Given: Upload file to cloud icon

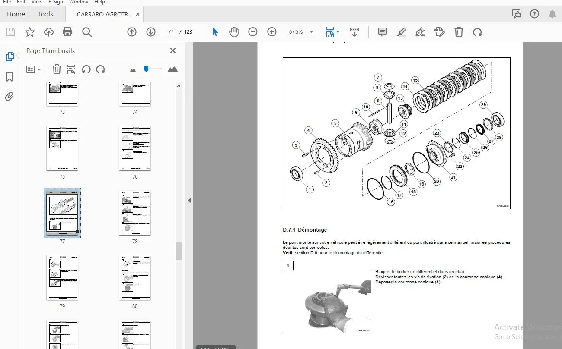Looking at the screenshot, I should pos(49,32).
